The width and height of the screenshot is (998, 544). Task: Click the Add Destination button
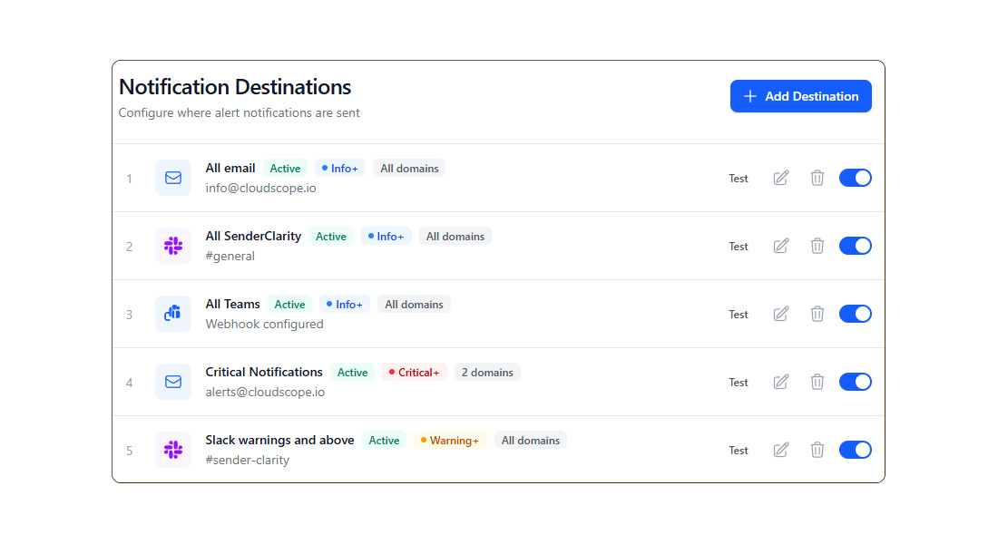(800, 95)
